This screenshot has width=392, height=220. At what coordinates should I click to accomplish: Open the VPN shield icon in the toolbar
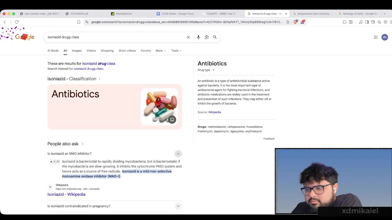(385, 22)
